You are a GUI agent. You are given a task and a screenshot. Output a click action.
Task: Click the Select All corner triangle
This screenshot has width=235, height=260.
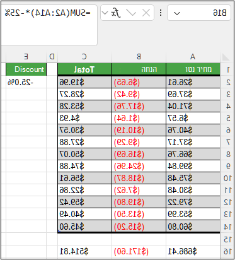pyautogui.click(x=226, y=57)
